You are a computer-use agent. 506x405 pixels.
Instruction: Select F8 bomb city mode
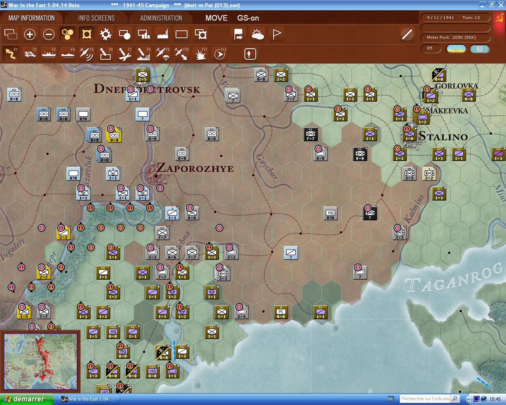pos(143,53)
